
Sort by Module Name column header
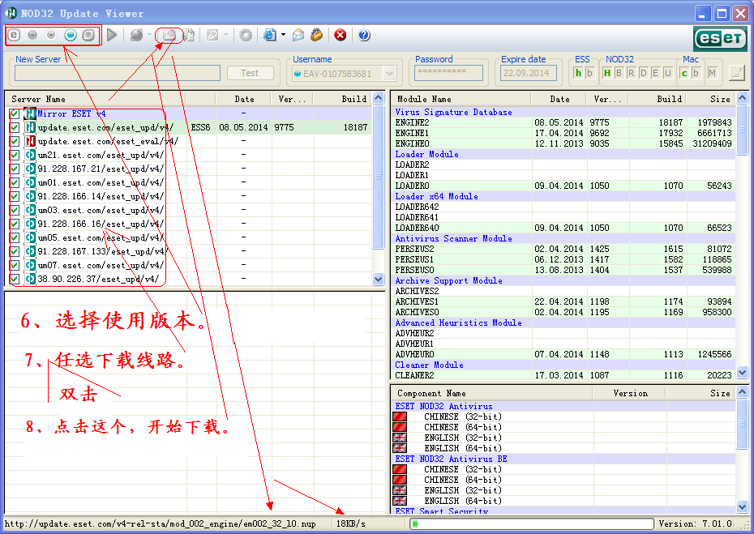[x=461, y=99]
